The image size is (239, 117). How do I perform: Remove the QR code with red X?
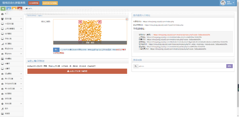(x=127, y=19)
